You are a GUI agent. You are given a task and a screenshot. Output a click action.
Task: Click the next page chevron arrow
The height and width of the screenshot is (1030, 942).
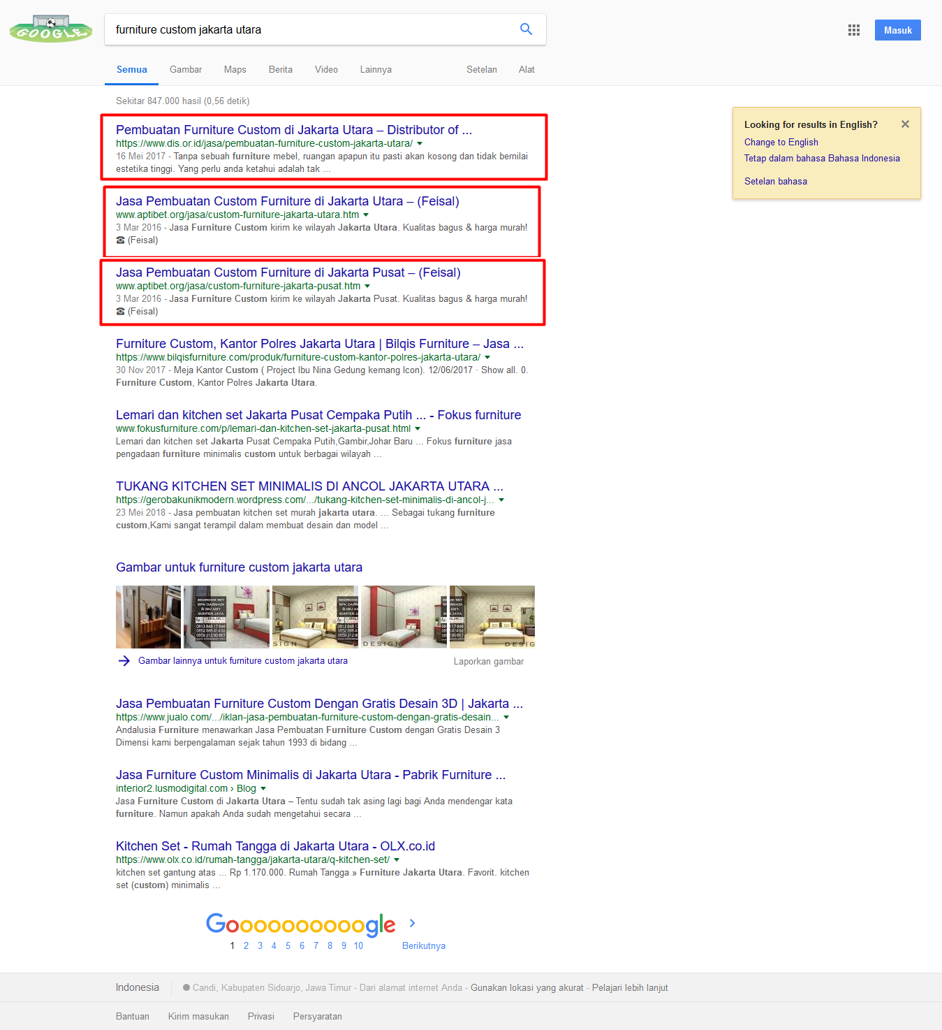coord(413,923)
